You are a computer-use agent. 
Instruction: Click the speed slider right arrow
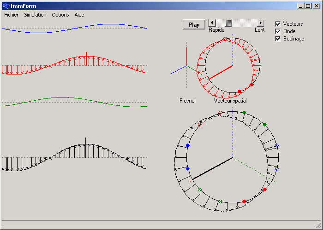(261, 23)
